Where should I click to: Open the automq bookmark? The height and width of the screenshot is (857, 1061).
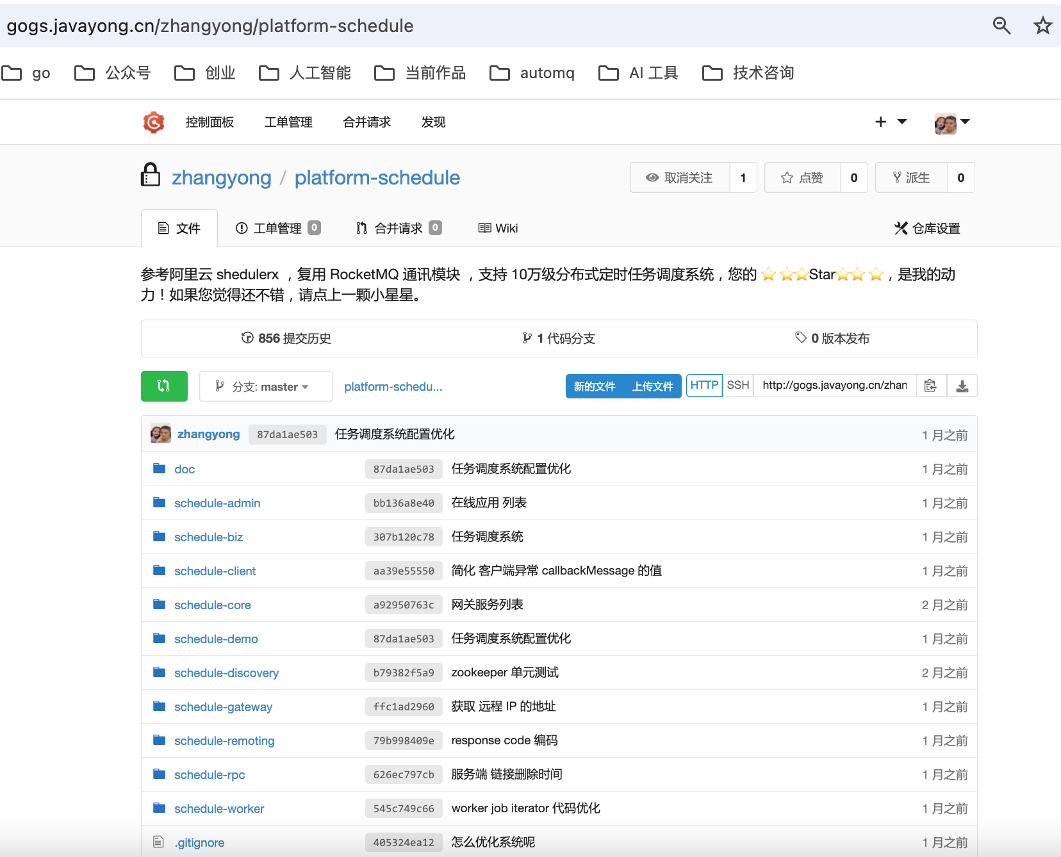click(532, 73)
